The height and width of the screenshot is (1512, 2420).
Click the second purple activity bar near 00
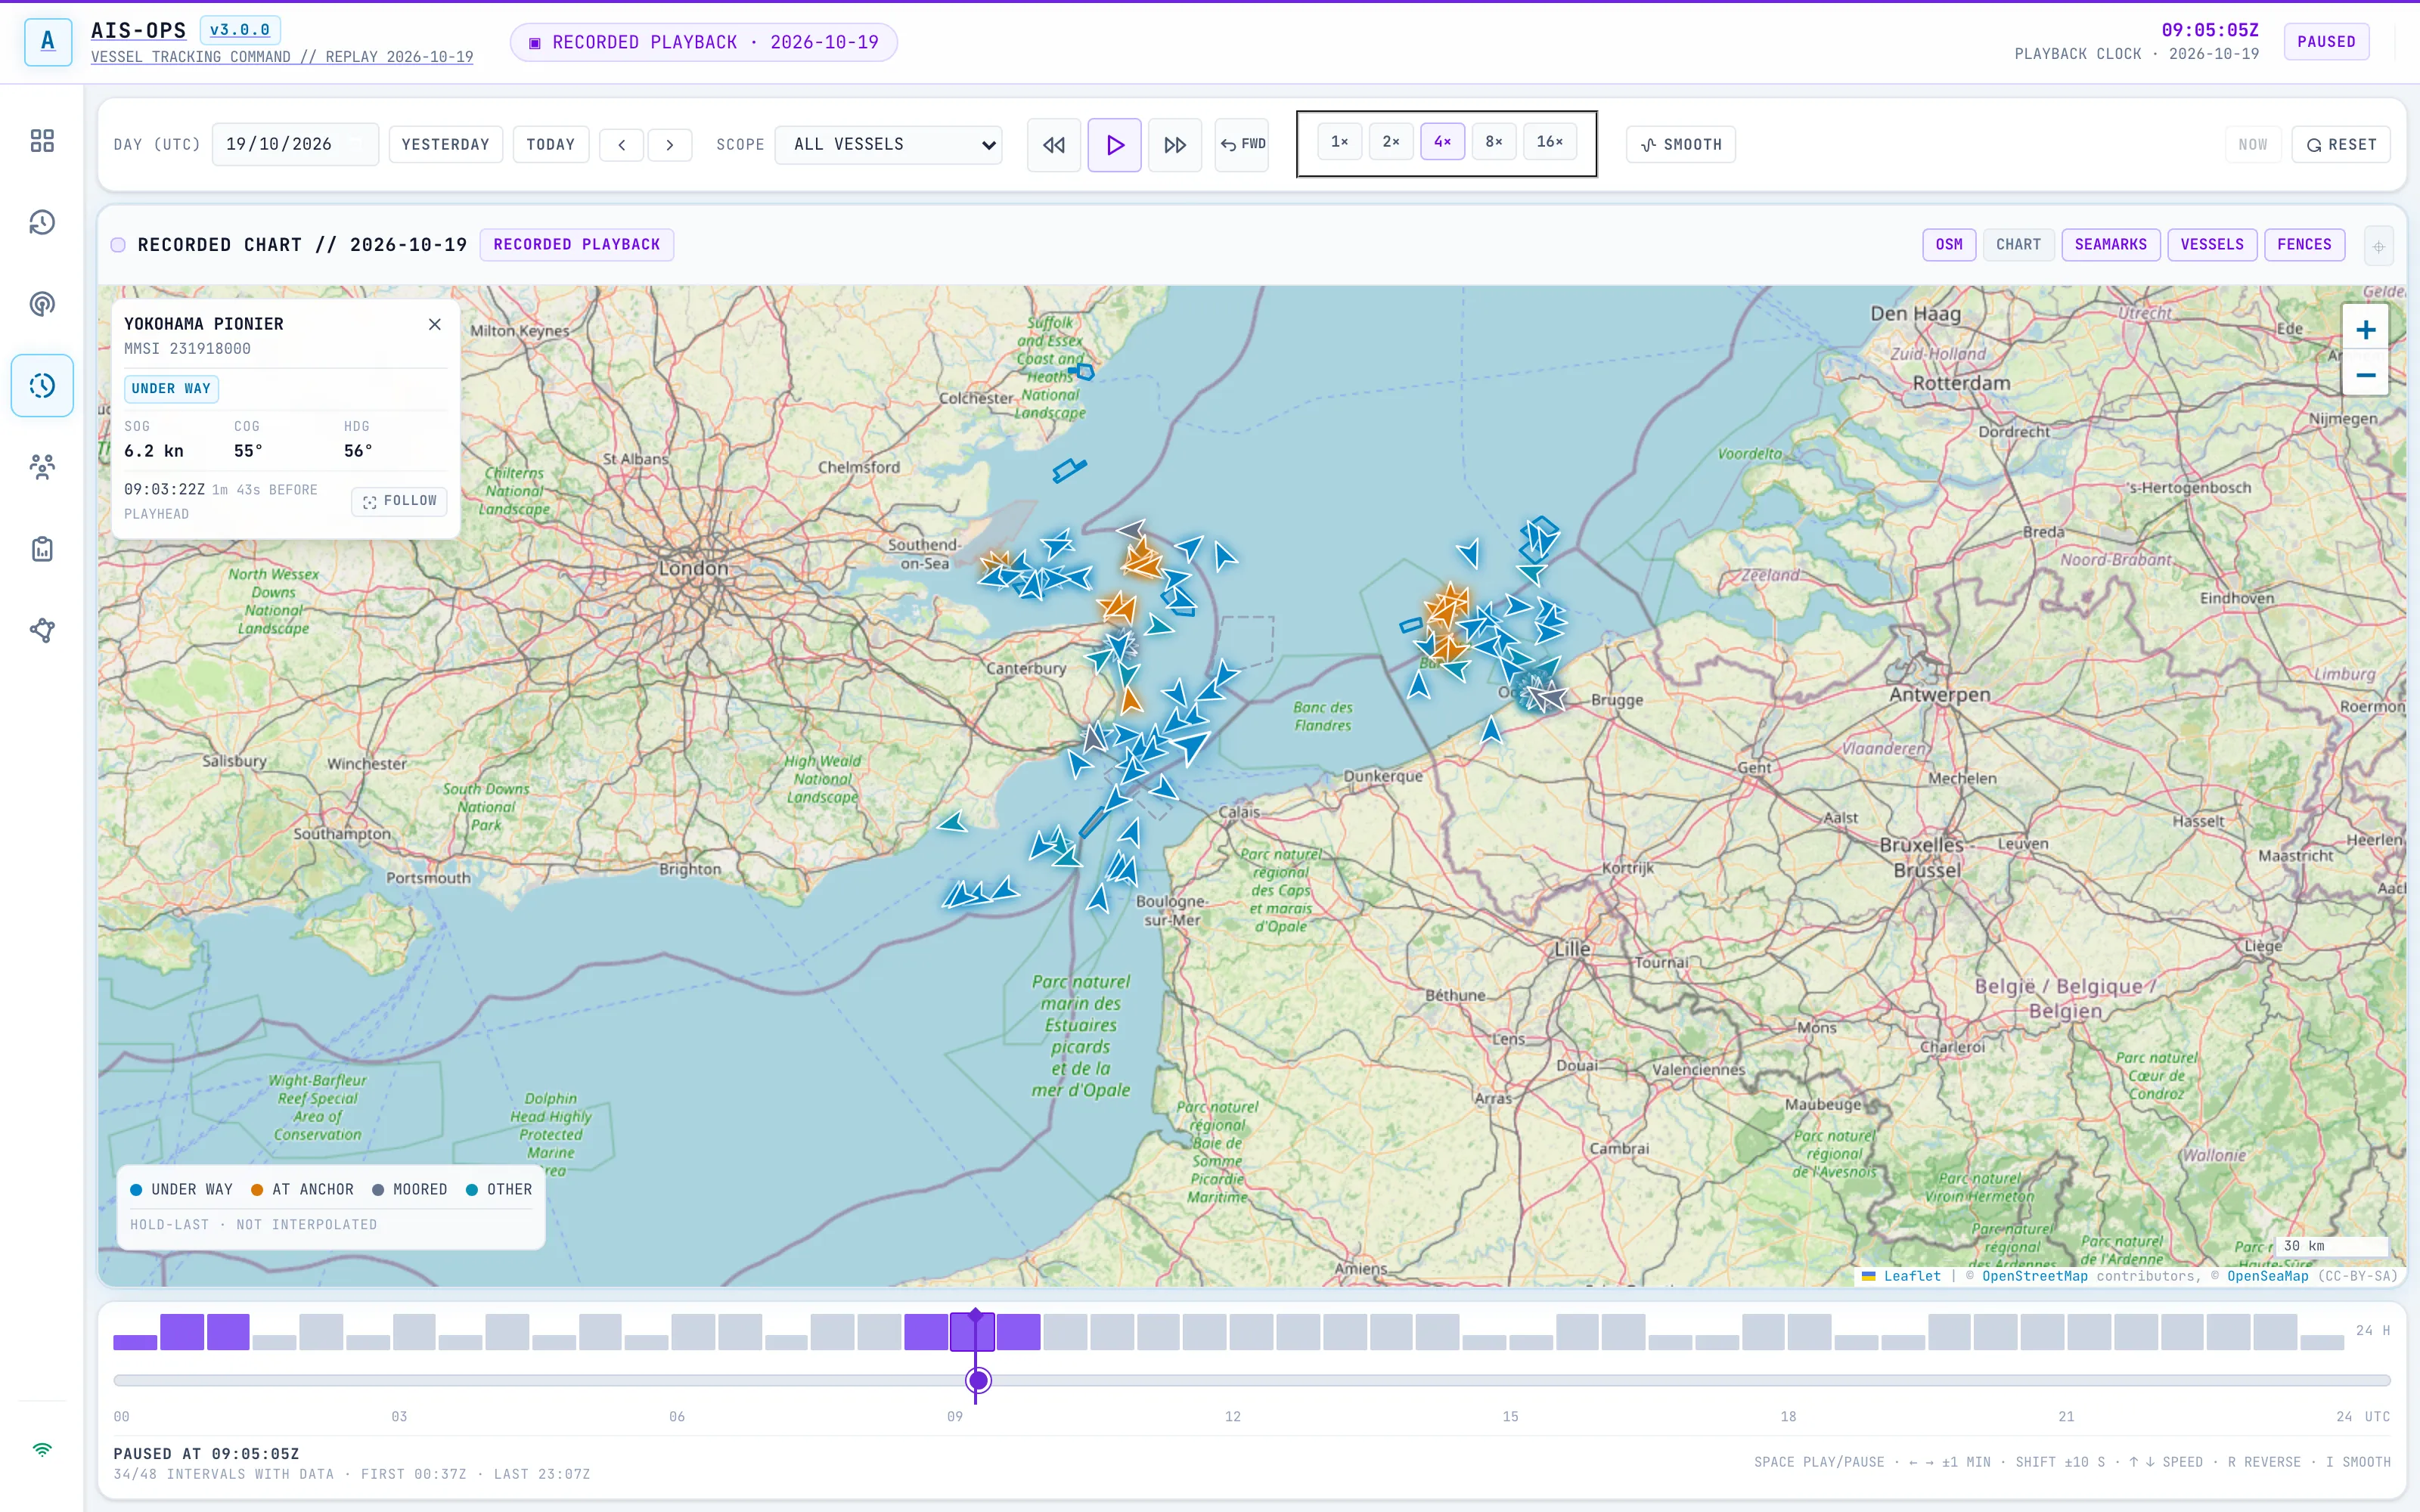pyautogui.click(x=182, y=1332)
